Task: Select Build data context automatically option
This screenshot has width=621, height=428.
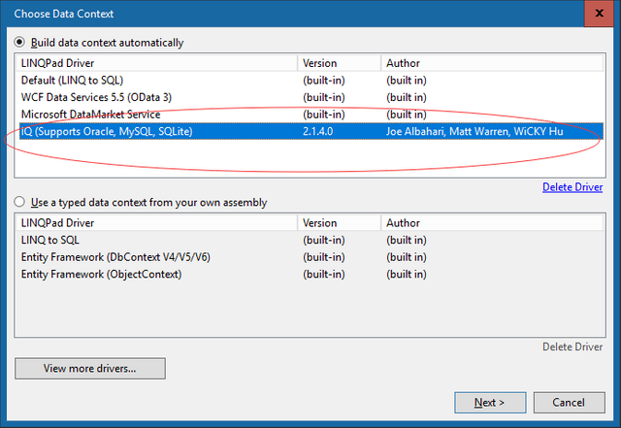Action: (20, 43)
